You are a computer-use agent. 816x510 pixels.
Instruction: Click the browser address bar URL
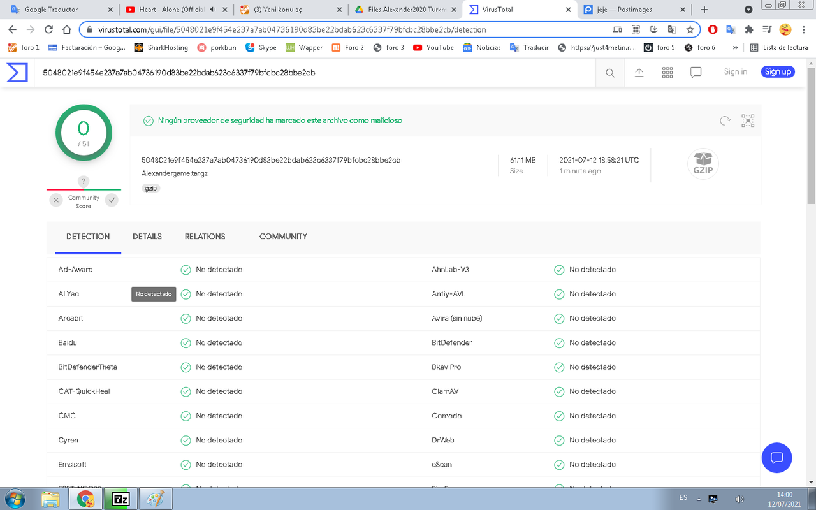tap(292, 30)
